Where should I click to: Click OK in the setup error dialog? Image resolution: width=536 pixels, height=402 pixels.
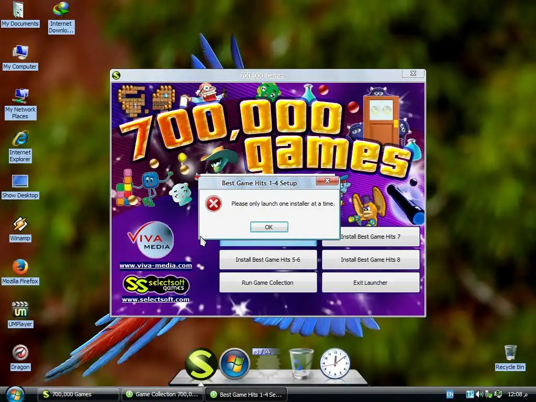click(x=269, y=227)
